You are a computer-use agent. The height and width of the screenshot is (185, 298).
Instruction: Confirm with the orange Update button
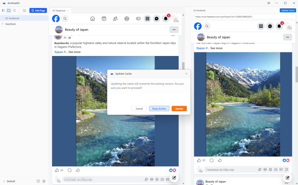tap(179, 108)
